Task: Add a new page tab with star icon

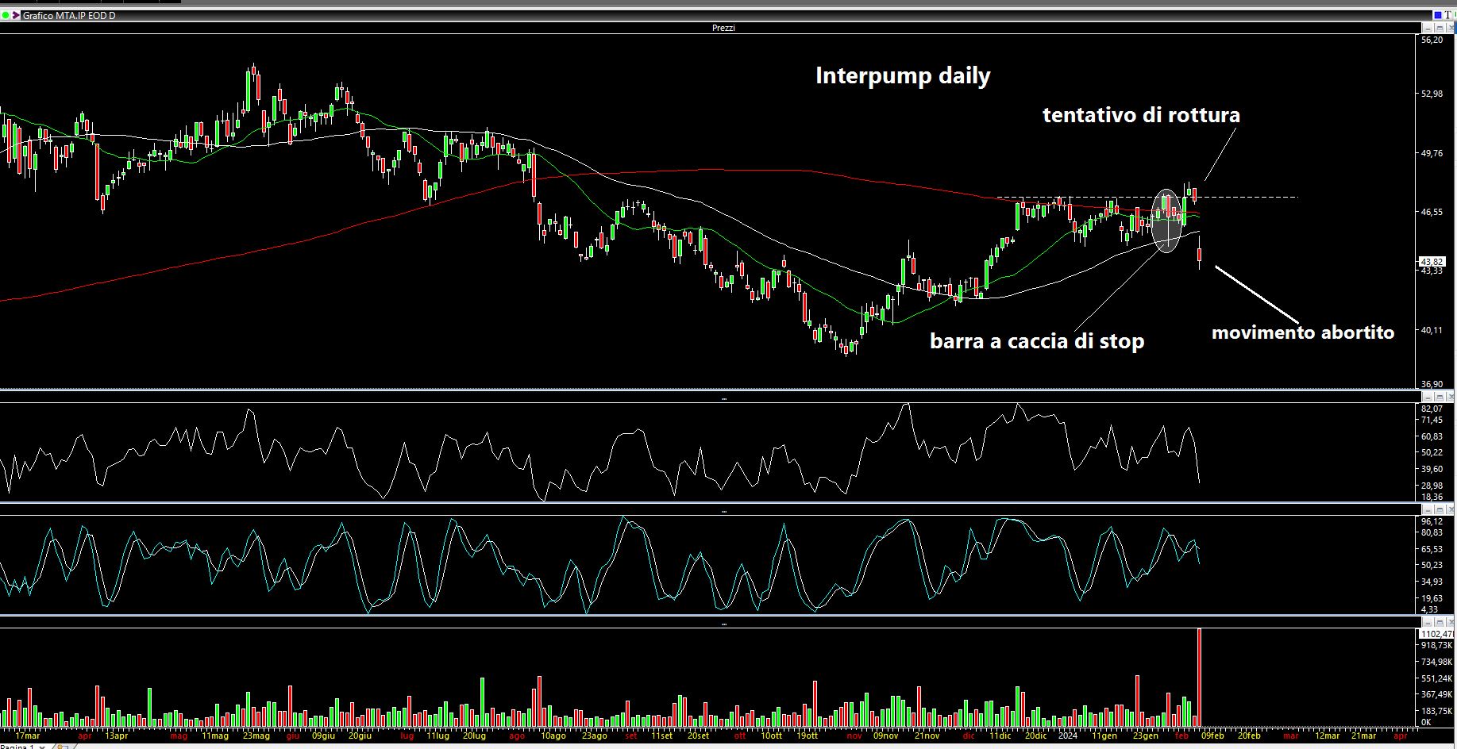Action: coord(62,747)
